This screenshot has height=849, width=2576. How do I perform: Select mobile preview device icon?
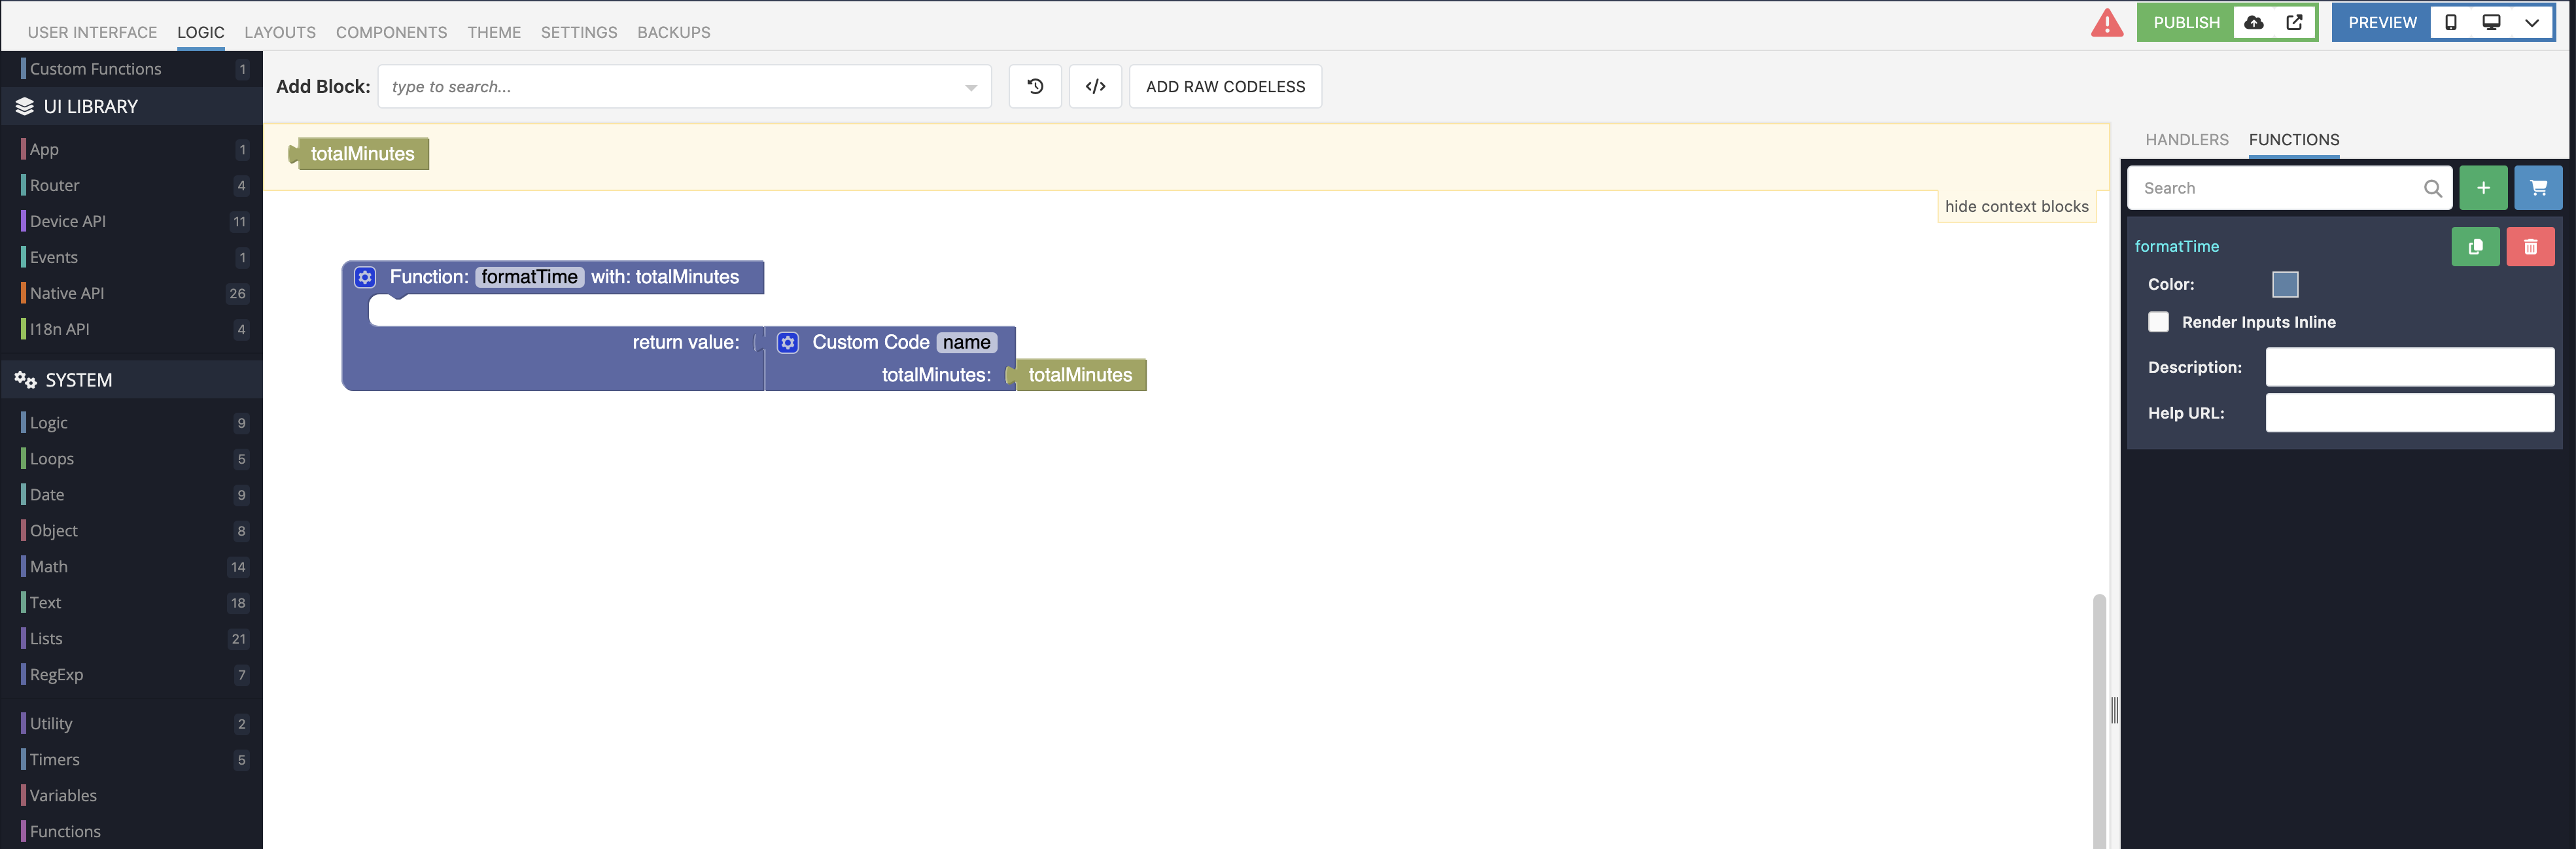coord(2451,23)
